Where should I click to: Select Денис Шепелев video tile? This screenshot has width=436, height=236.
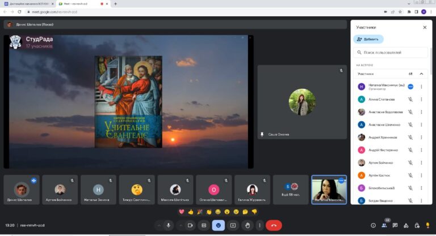22,190
